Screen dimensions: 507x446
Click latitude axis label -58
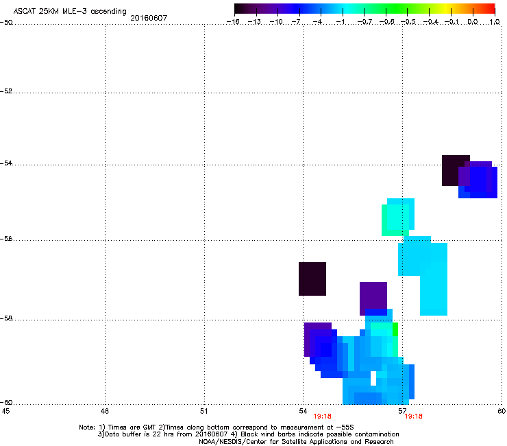6,318
